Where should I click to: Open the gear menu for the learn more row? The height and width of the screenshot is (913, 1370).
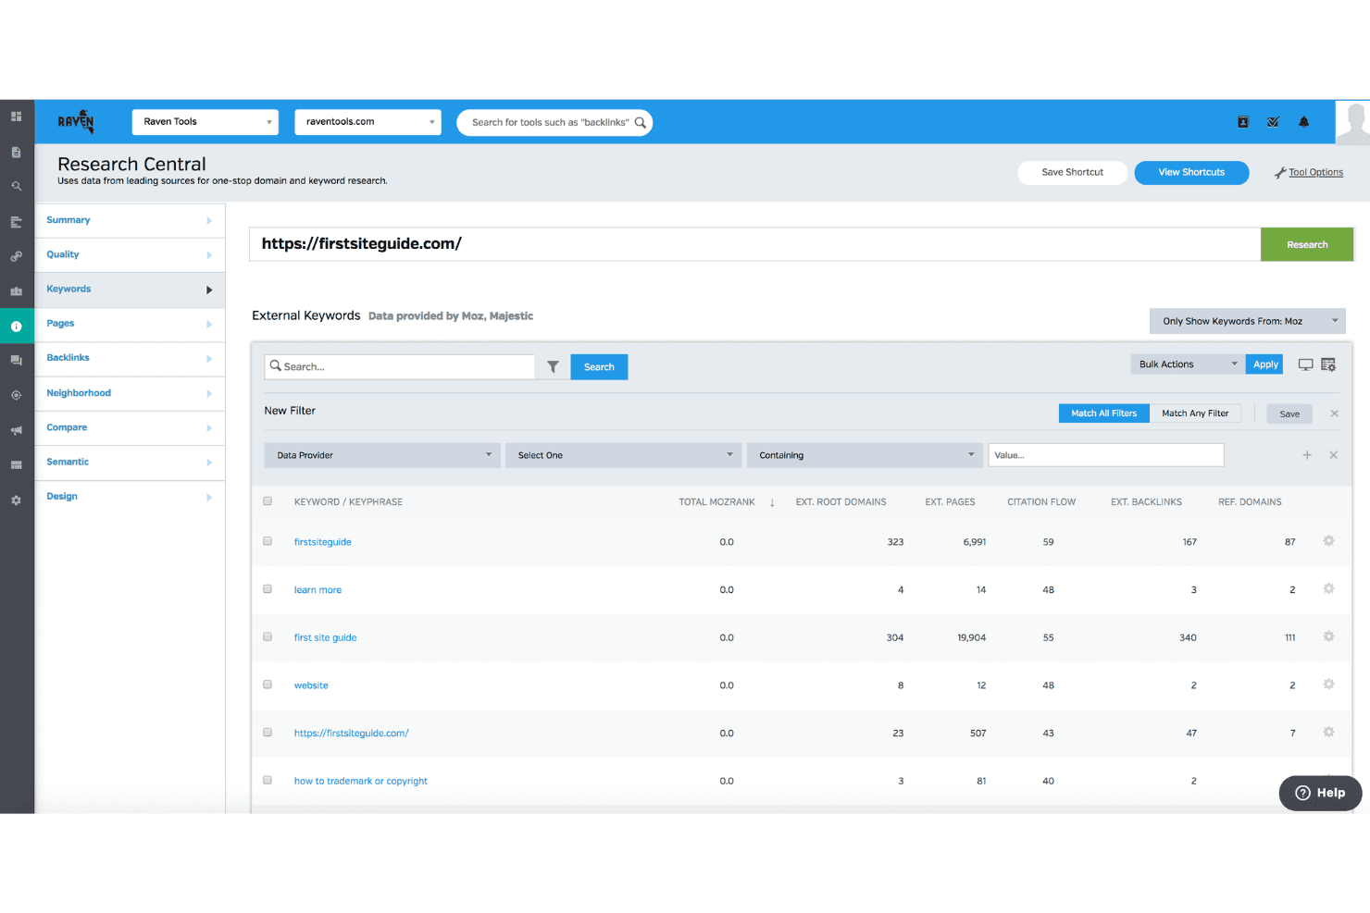[1328, 588]
